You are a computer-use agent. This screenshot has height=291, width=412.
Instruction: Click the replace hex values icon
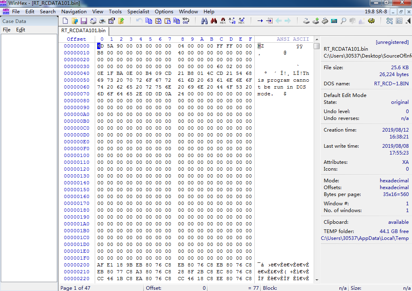(241, 21)
